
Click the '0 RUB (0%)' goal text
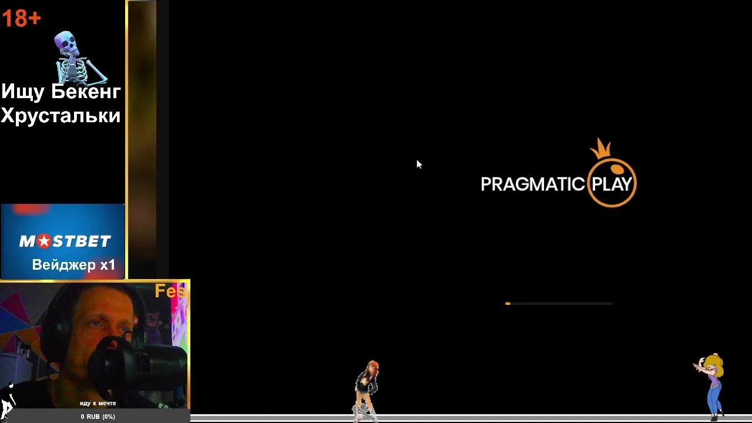(98, 417)
